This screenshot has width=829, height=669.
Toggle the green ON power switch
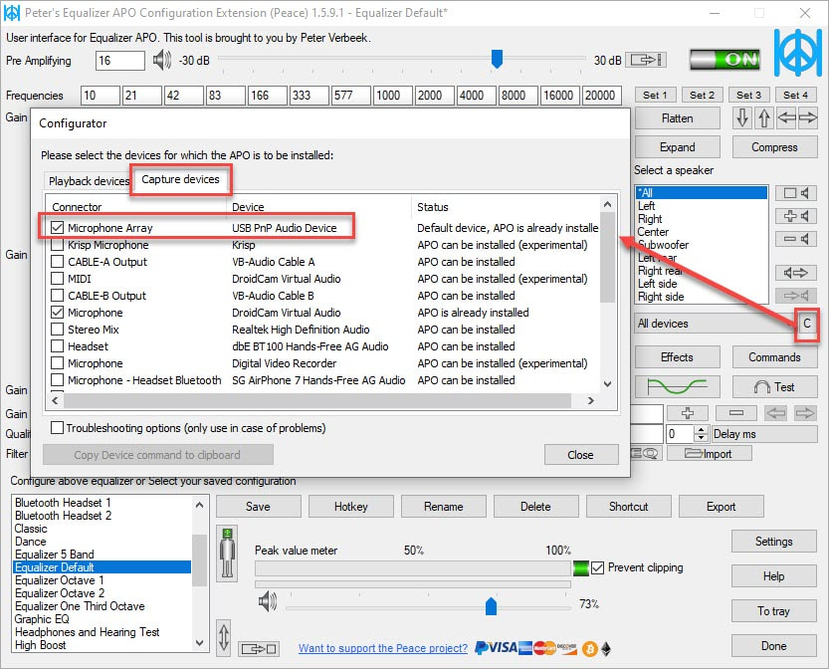point(725,59)
